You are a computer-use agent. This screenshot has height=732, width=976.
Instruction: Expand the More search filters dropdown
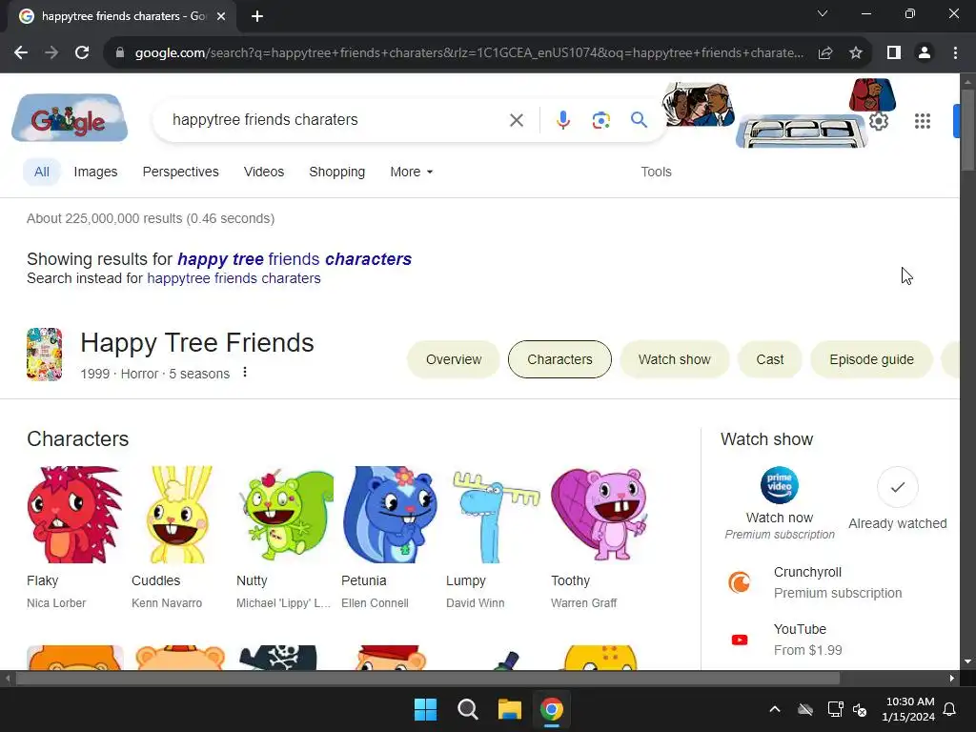[412, 172]
